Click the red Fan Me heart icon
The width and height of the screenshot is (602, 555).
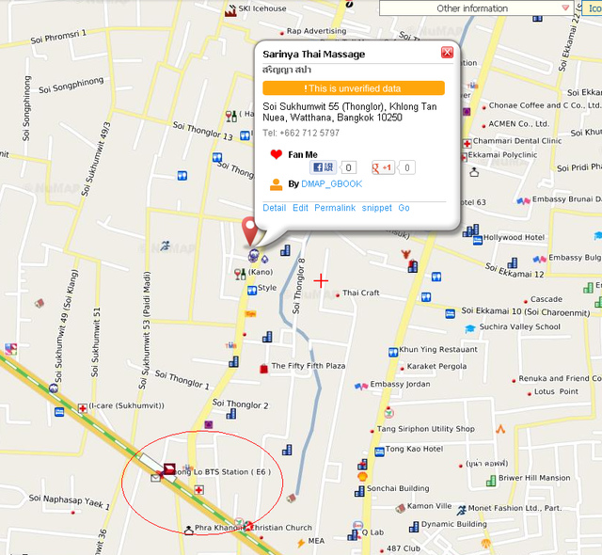(x=276, y=154)
